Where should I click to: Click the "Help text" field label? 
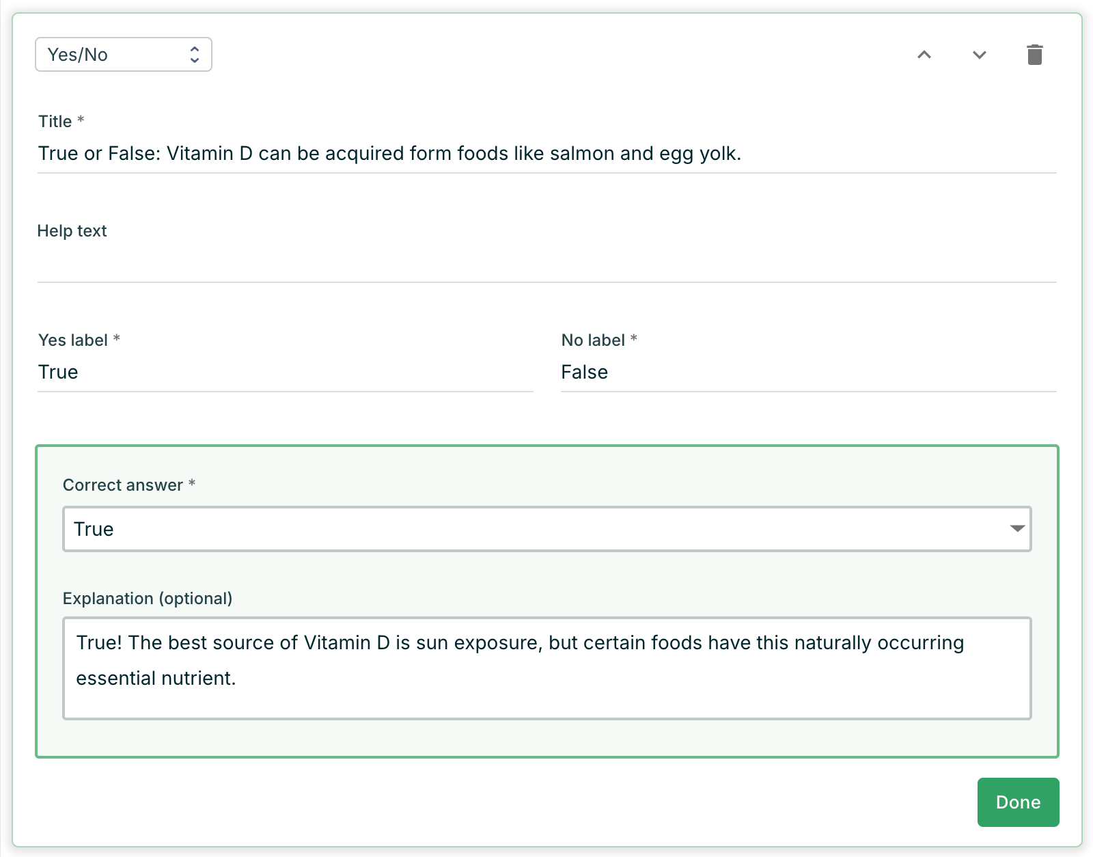tap(72, 231)
